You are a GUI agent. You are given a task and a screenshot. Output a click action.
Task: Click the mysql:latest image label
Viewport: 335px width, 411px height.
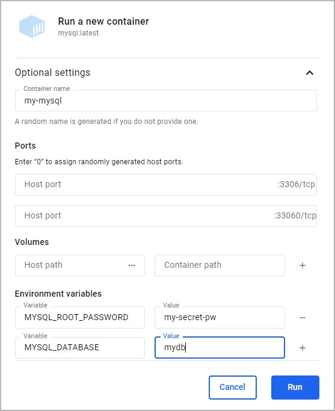pyautogui.click(x=78, y=33)
